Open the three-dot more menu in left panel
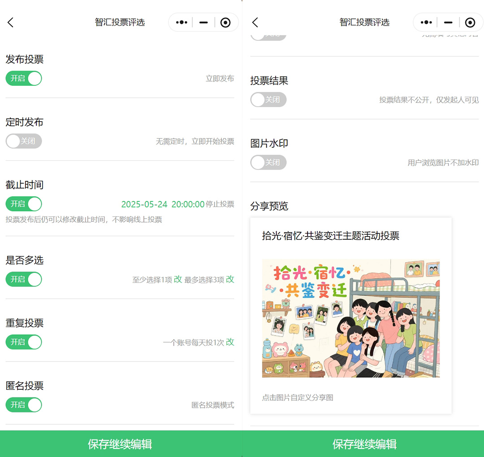This screenshot has width=484, height=457. coord(181,22)
